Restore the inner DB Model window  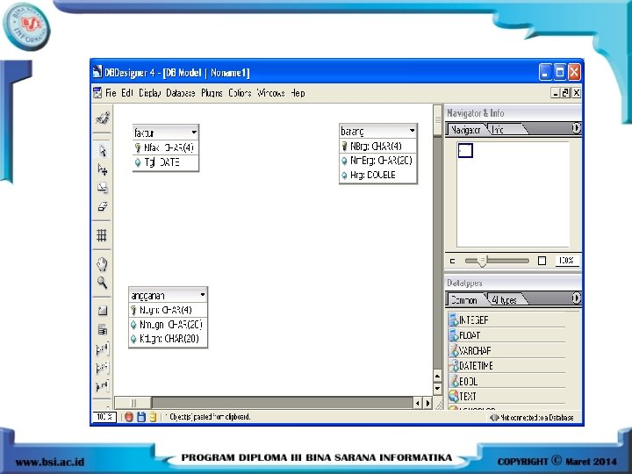566,93
